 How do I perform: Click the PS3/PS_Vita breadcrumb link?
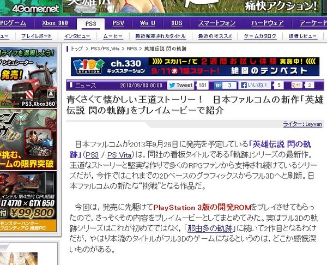pyautogui.click(x=105, y=49)
